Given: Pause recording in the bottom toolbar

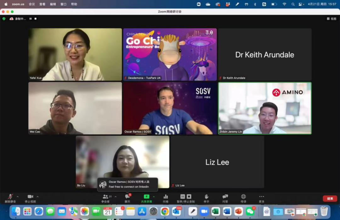Looking at the screenshot, I should click(183, 196).
